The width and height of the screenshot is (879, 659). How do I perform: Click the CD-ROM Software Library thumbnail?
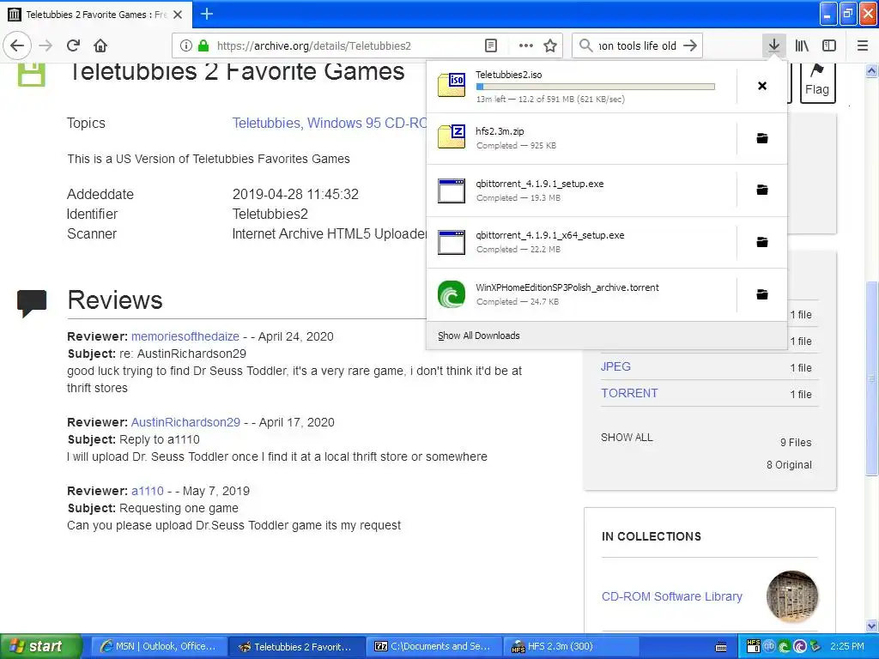[792, 596]
